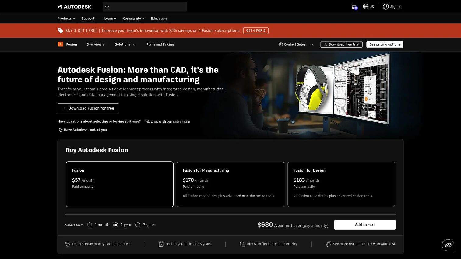Expand the Products menu
The width and height of the screenshot is (461, 259).
(x=66, y=19)
